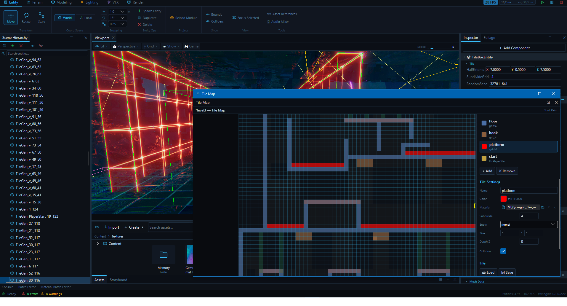Delete the selected entity from ribbon
The width and height of the screenshot is (567, 306).
click(x=145, y=25)
